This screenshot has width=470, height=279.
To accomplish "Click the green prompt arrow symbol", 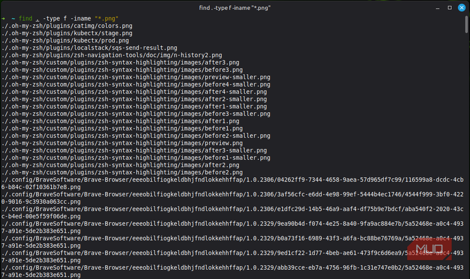I will coord(3,19).
